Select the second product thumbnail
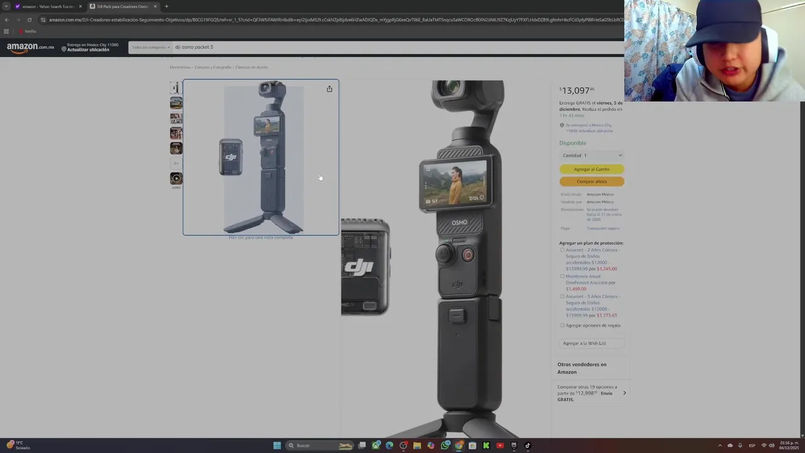Screen dimensions: 805x453 pyautogui.click(x=176, y=103)
